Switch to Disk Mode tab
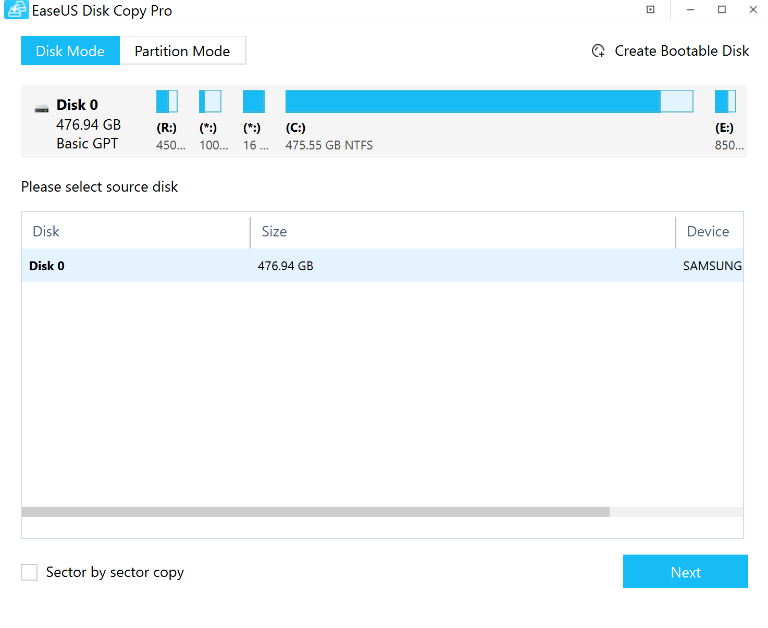Viewport: 768px width, 628px height. pos(70,51)
